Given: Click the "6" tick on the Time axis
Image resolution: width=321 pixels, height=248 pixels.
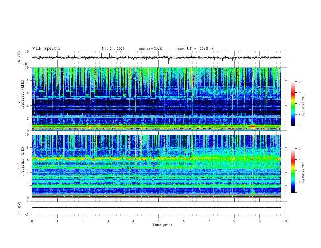Looking at the screenshot, I should pos(184,221).
